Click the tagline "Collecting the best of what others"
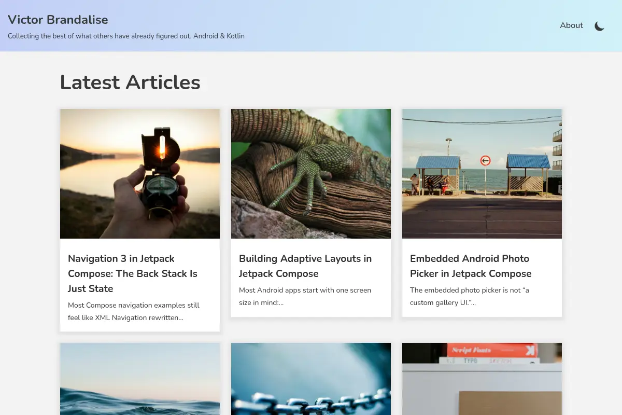The width and height of the screenshot is (622, 415). pos(126,36)
